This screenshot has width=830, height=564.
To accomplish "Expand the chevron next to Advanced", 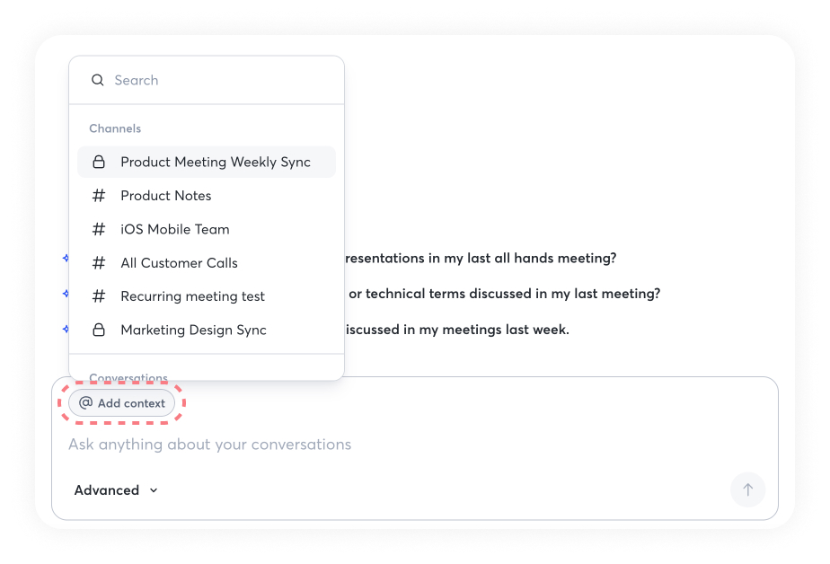I will 154,490.
